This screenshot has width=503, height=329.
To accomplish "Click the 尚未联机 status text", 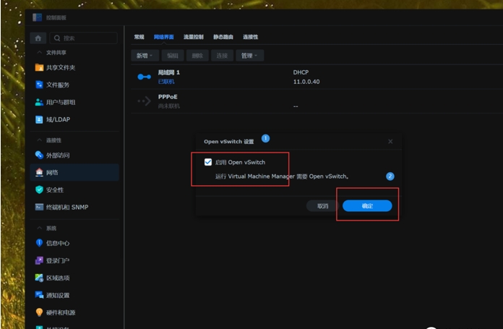I will [168, 106].
